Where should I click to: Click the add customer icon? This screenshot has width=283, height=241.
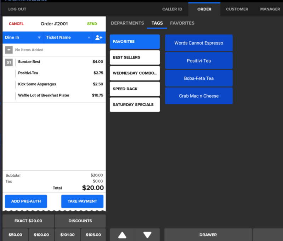(x=99, y=37)
